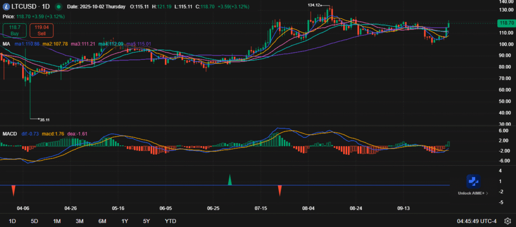Click the red down-arrow signal near 07-15

(x=280, y=190)
